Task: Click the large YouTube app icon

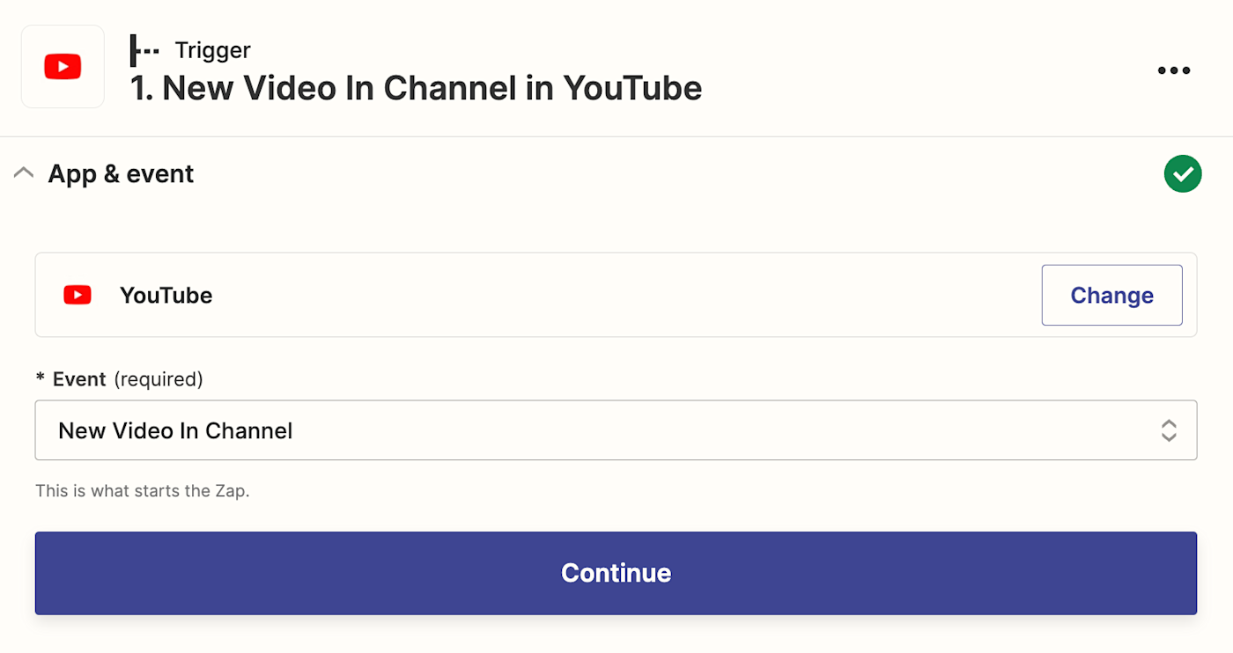Action: (x=63, y=67)
